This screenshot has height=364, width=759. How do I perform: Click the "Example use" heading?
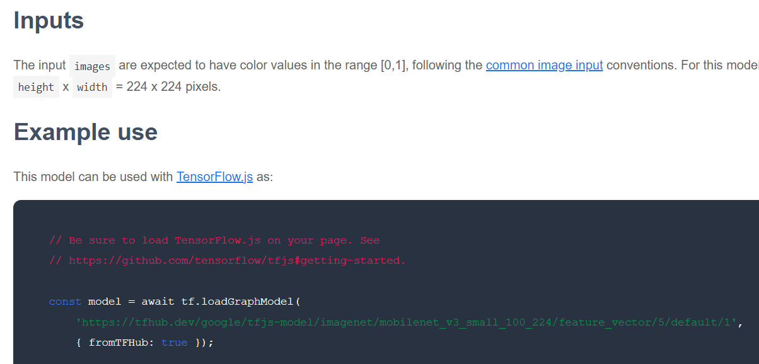(85, 132)
